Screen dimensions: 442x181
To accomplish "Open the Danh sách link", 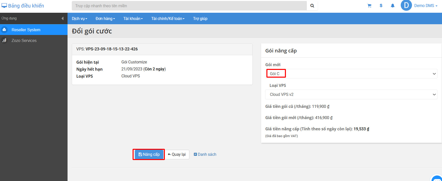I will [205, 154].
